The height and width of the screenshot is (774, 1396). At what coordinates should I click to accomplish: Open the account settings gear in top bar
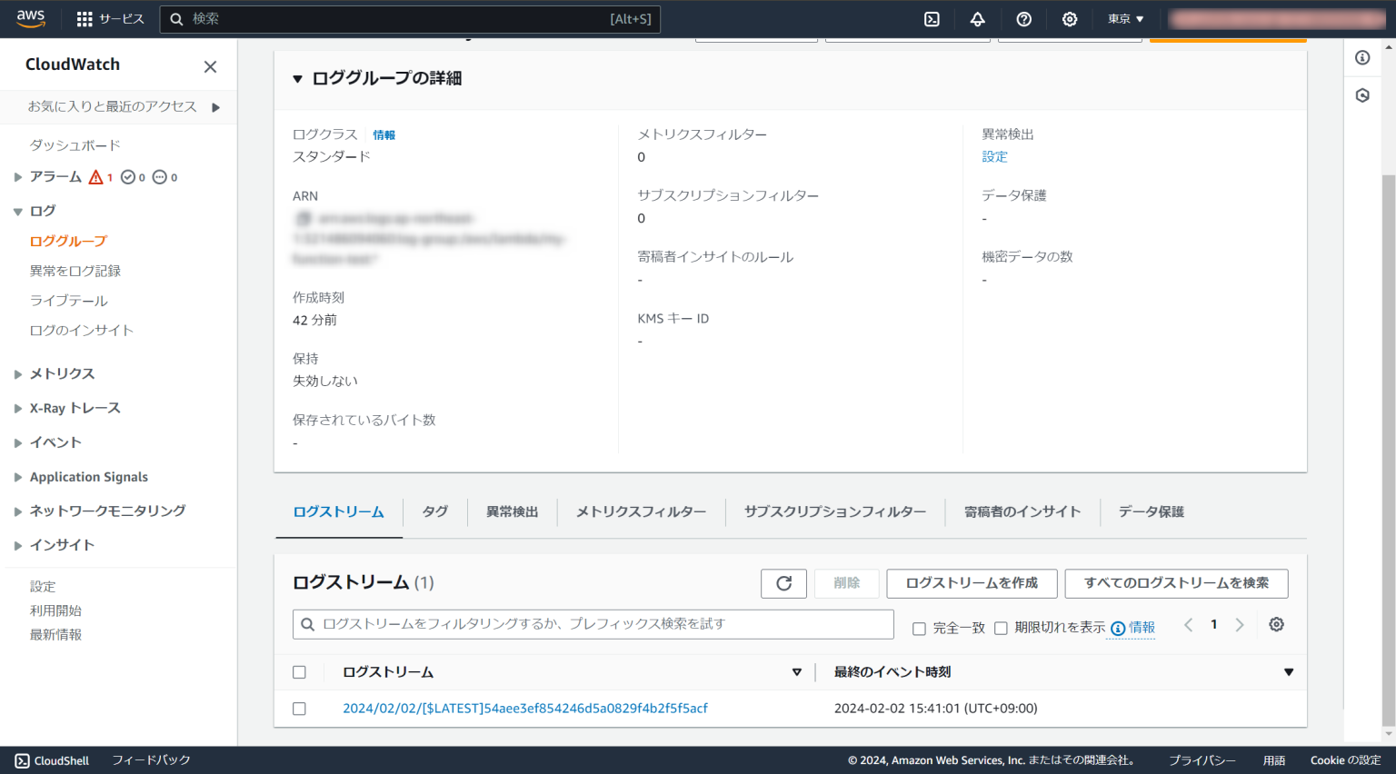[1070, 18]
